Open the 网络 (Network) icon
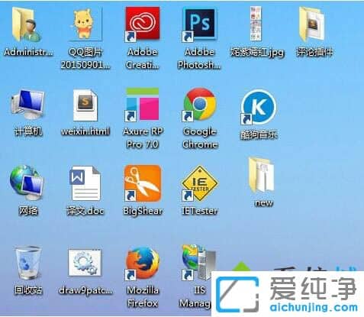 [27, 183]
